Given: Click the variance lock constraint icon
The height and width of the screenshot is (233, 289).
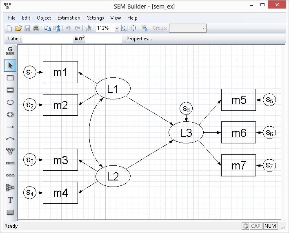Looking at the screenshot, I should [x=76, y=39].
